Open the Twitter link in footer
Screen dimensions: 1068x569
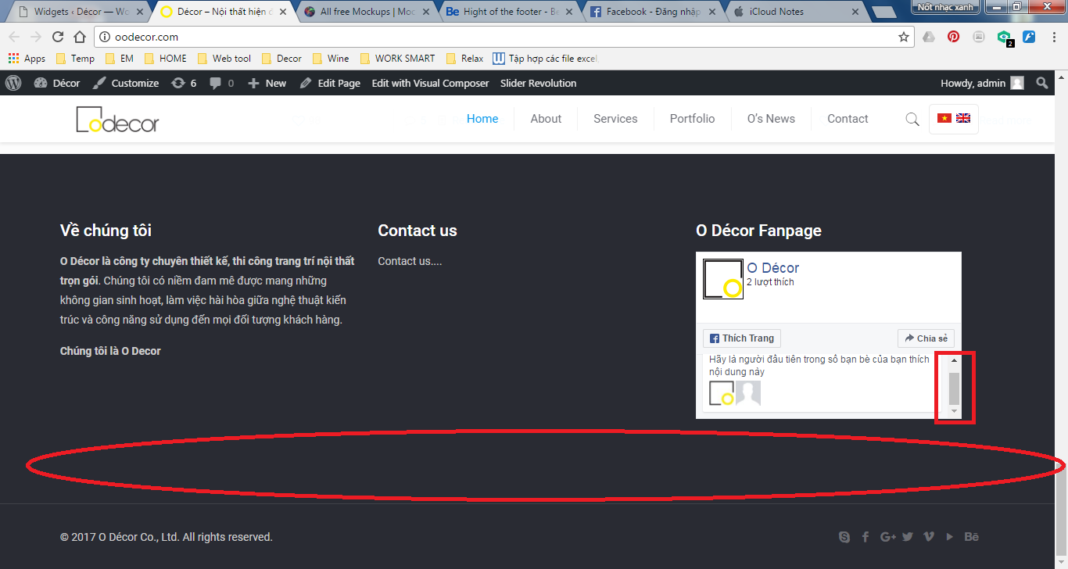[x=908, y=537]
